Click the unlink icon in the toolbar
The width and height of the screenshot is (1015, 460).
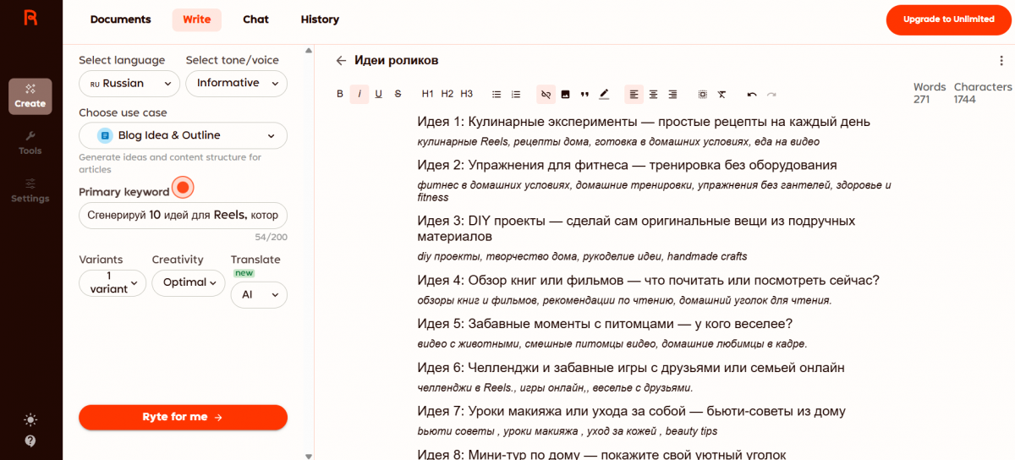click(546, 94)
